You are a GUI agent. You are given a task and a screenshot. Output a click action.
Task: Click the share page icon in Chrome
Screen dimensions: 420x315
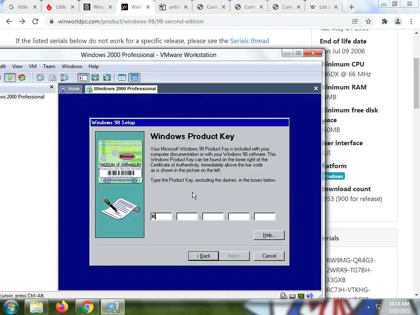(x=355, y=21)
